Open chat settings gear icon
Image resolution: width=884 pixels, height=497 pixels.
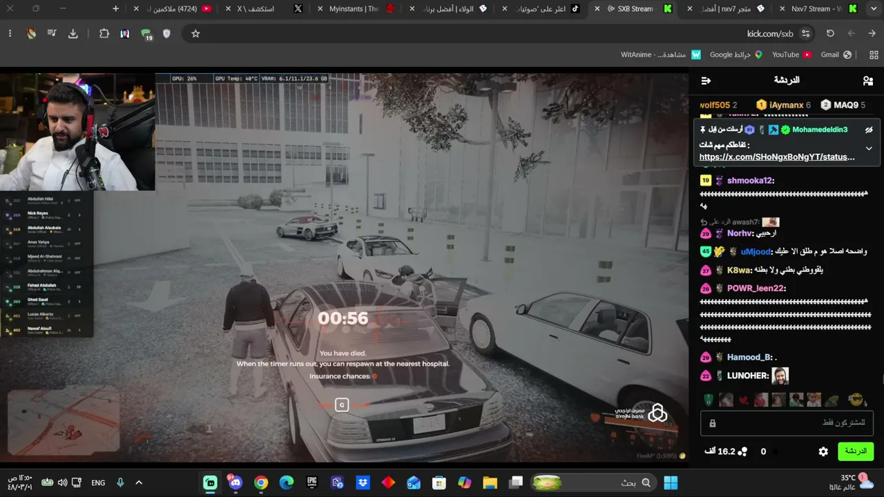823,451
